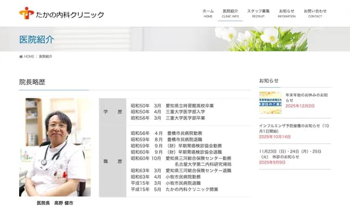The width and height of the screenshot is (350, 218).
Task: Open the 医院紹介 CLINIC INFO menu item
Action: 230,13
